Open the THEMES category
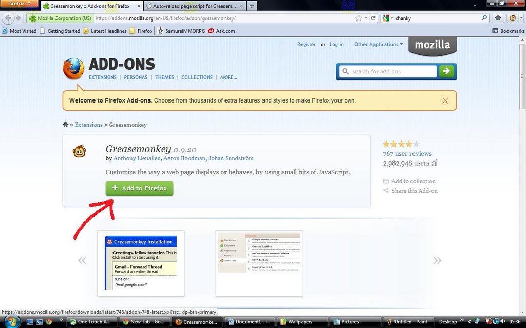Screen dimensions: 526x328 164,77
